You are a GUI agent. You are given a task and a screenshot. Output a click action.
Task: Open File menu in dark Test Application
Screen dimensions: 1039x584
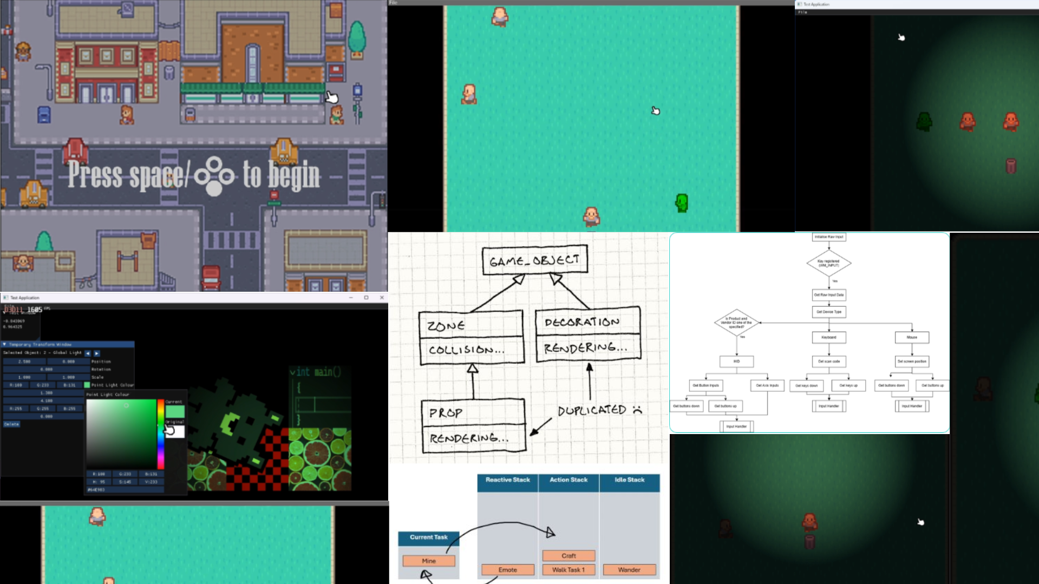pos(802,12)
